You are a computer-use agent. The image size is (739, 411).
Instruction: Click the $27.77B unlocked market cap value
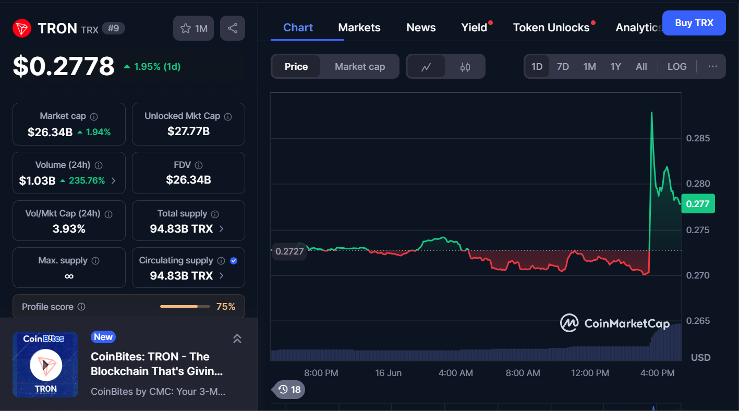(x=188, y=131)
